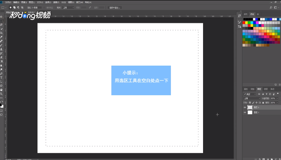Click the Select and Mask button
This screenshot has height=160, width=281.
pyautogui.click(x=115, y=7)
